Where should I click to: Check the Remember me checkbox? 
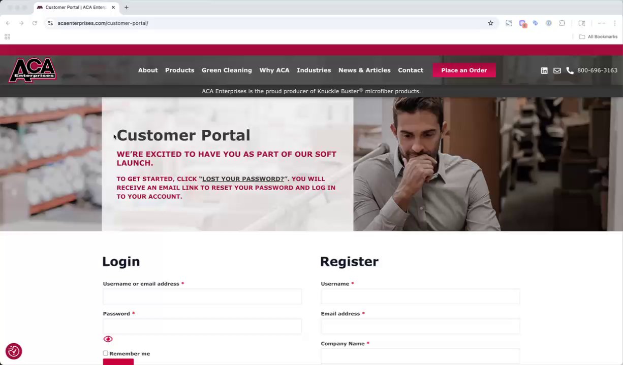pyautogui.click(x=105, y=353)
